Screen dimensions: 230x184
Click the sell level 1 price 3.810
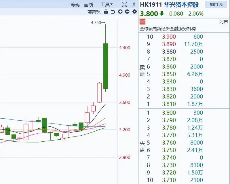[169, 104]
